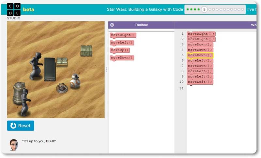Jump to level 4 green progress dot
The height and width of the screenshot is (158, 261).
199,9
